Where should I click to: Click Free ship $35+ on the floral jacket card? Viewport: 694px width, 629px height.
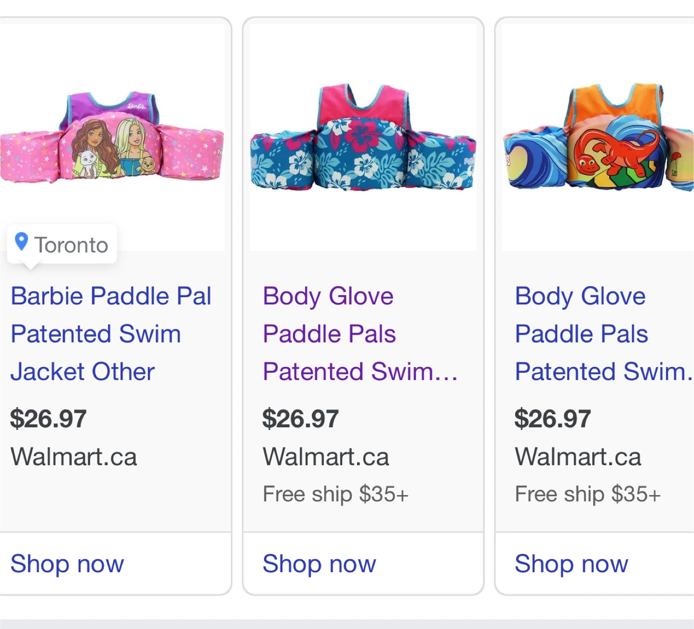click(335, 494)
